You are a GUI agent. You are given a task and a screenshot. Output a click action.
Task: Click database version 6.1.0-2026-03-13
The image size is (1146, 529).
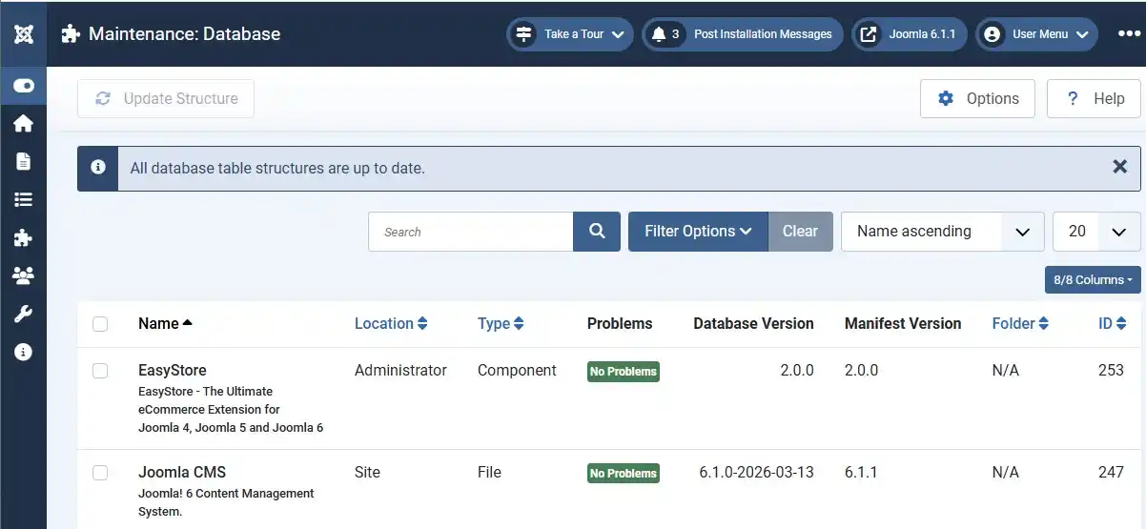click(757, 472)
